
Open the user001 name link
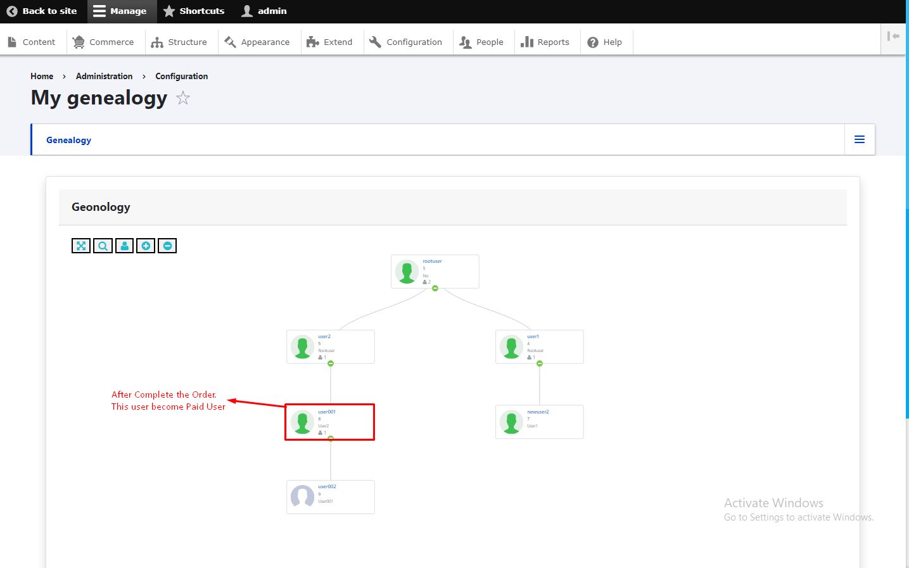(327, 412)
